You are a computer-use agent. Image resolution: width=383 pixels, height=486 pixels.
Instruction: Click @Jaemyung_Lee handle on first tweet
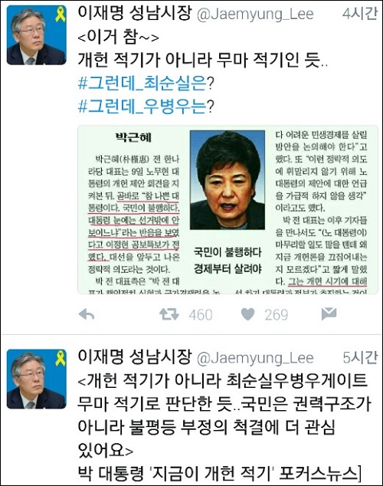pos(255,15)
